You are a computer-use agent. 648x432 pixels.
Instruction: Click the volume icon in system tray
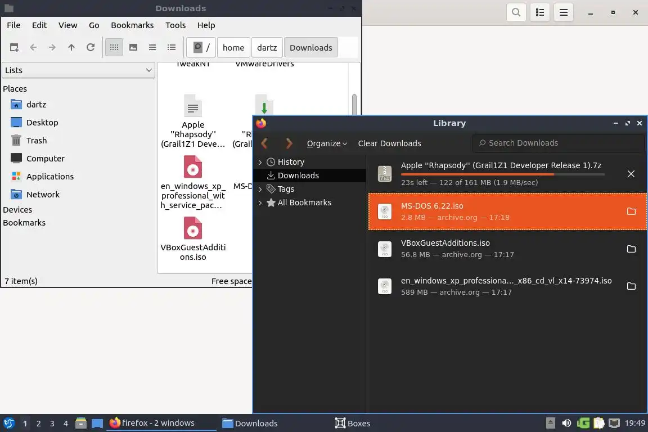coord(566,424)
